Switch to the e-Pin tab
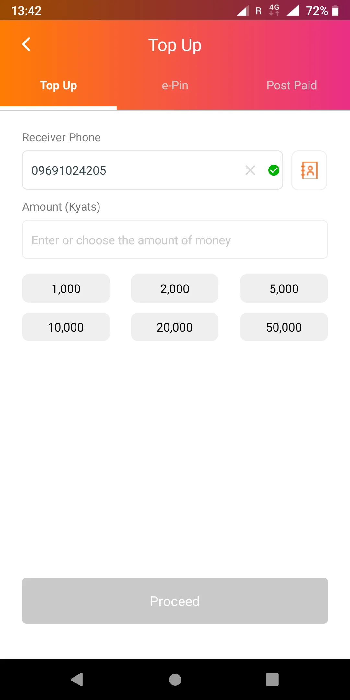Image resolution: width=350 pixels, height=700 pixels. point(175,85)
